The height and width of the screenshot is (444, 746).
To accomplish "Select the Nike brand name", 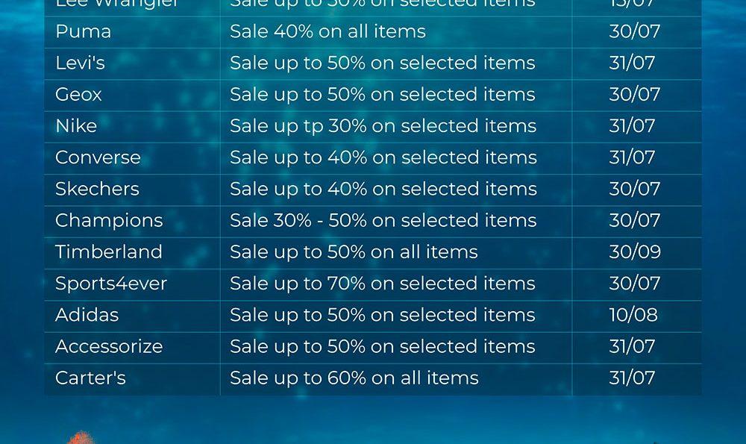I will coord(76,126).
